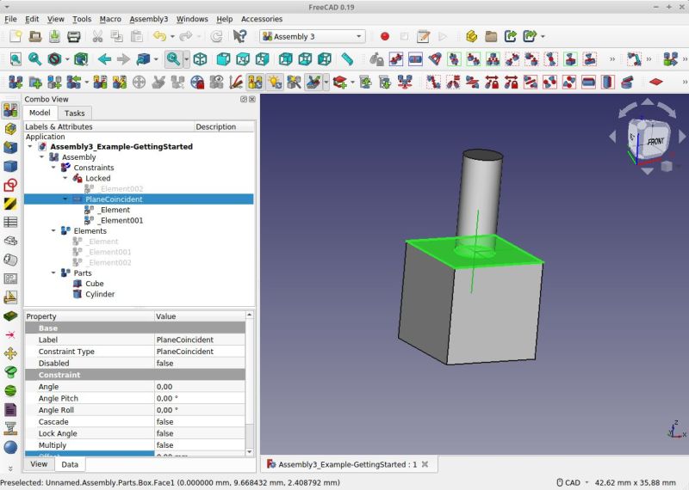Open the macro editor notepad icon

coord(423,36)
